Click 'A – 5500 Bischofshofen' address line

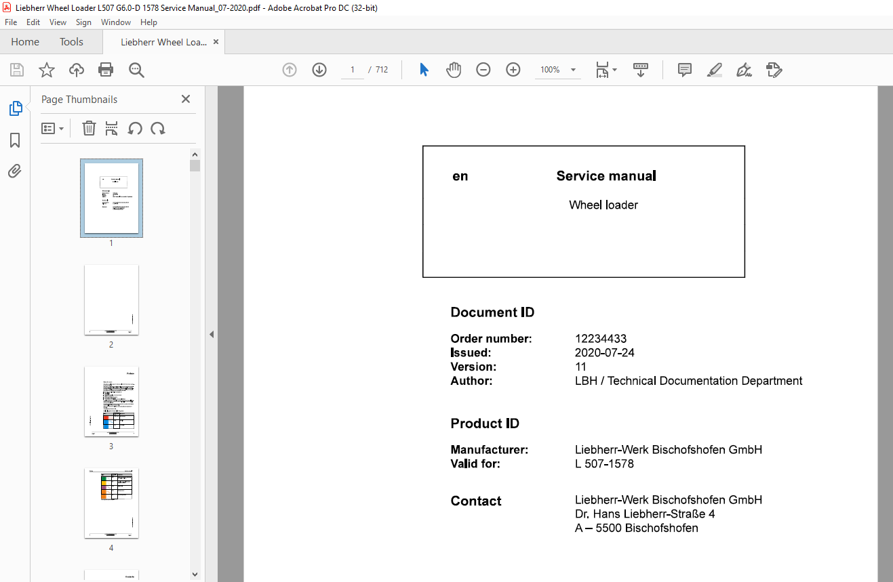637,528
